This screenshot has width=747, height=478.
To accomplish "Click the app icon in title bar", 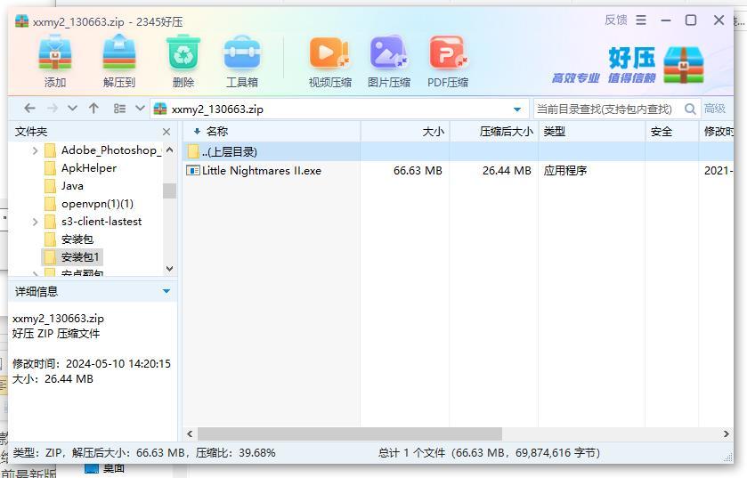I will [22, 21].
